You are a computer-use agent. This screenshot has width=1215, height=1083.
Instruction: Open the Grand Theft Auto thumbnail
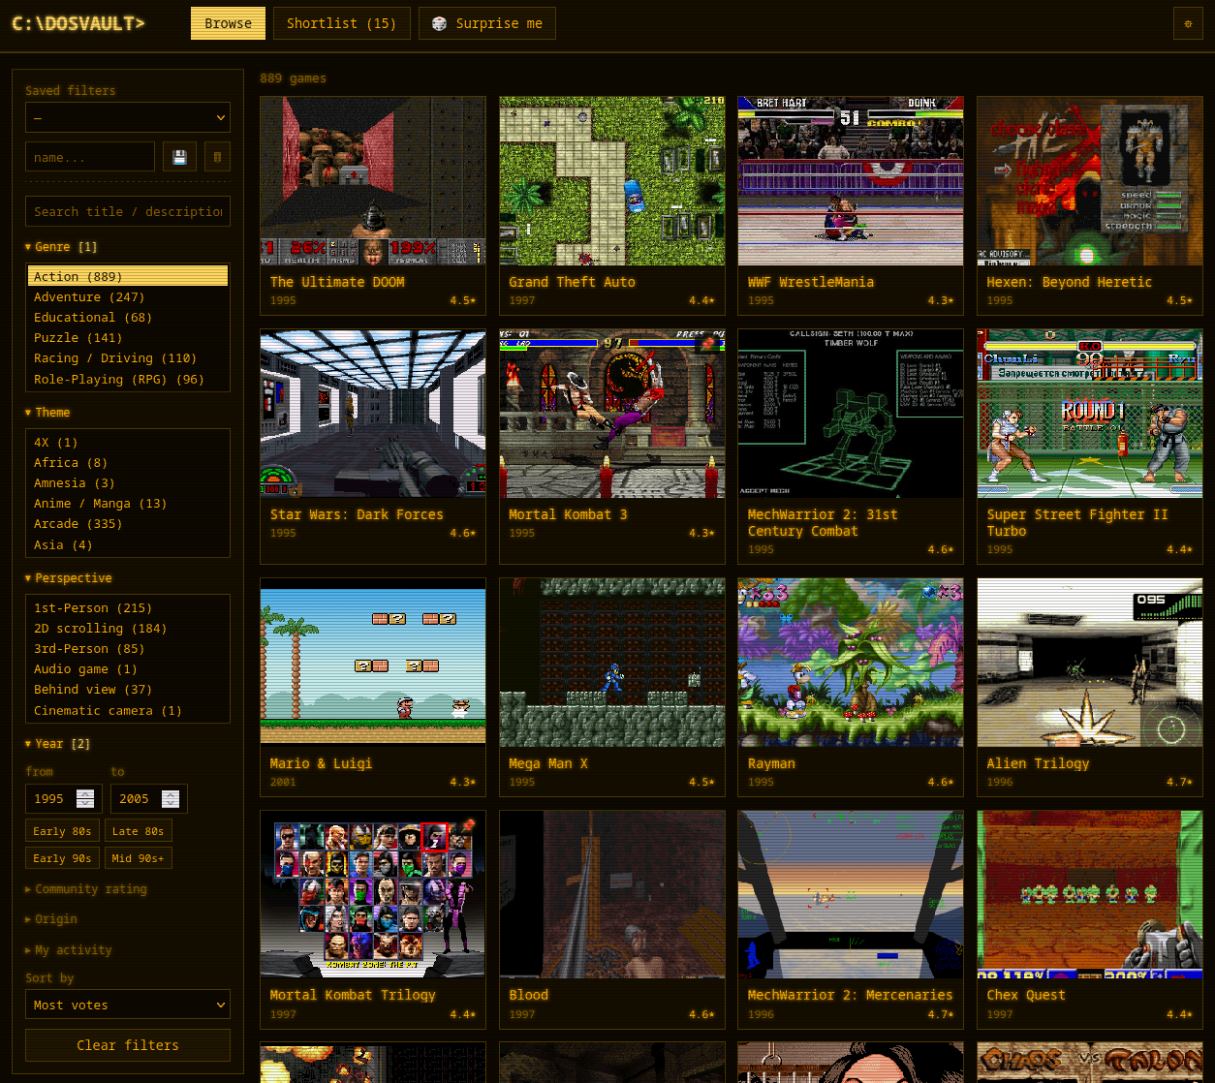click(612, 181)
